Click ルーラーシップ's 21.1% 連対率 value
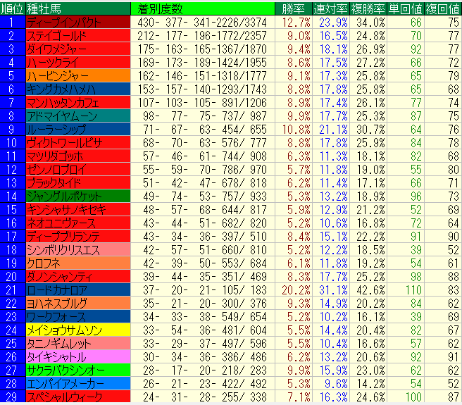This screenshot has height=405, width=462. (333, 130)
